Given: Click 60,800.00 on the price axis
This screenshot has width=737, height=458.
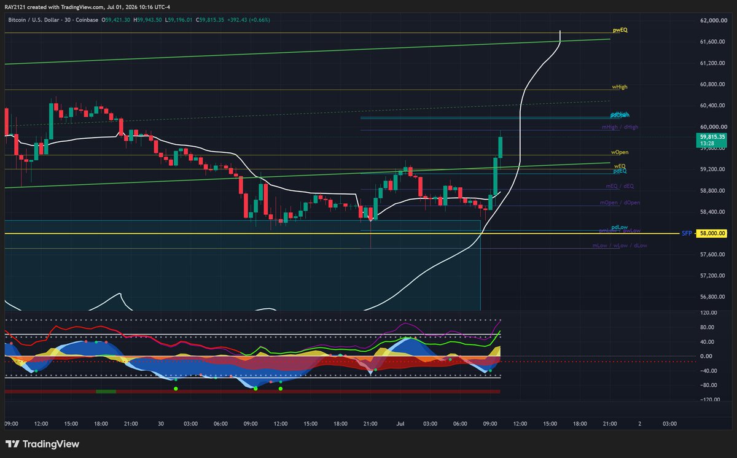Looking at the screenshot, I should pos(712,84).
